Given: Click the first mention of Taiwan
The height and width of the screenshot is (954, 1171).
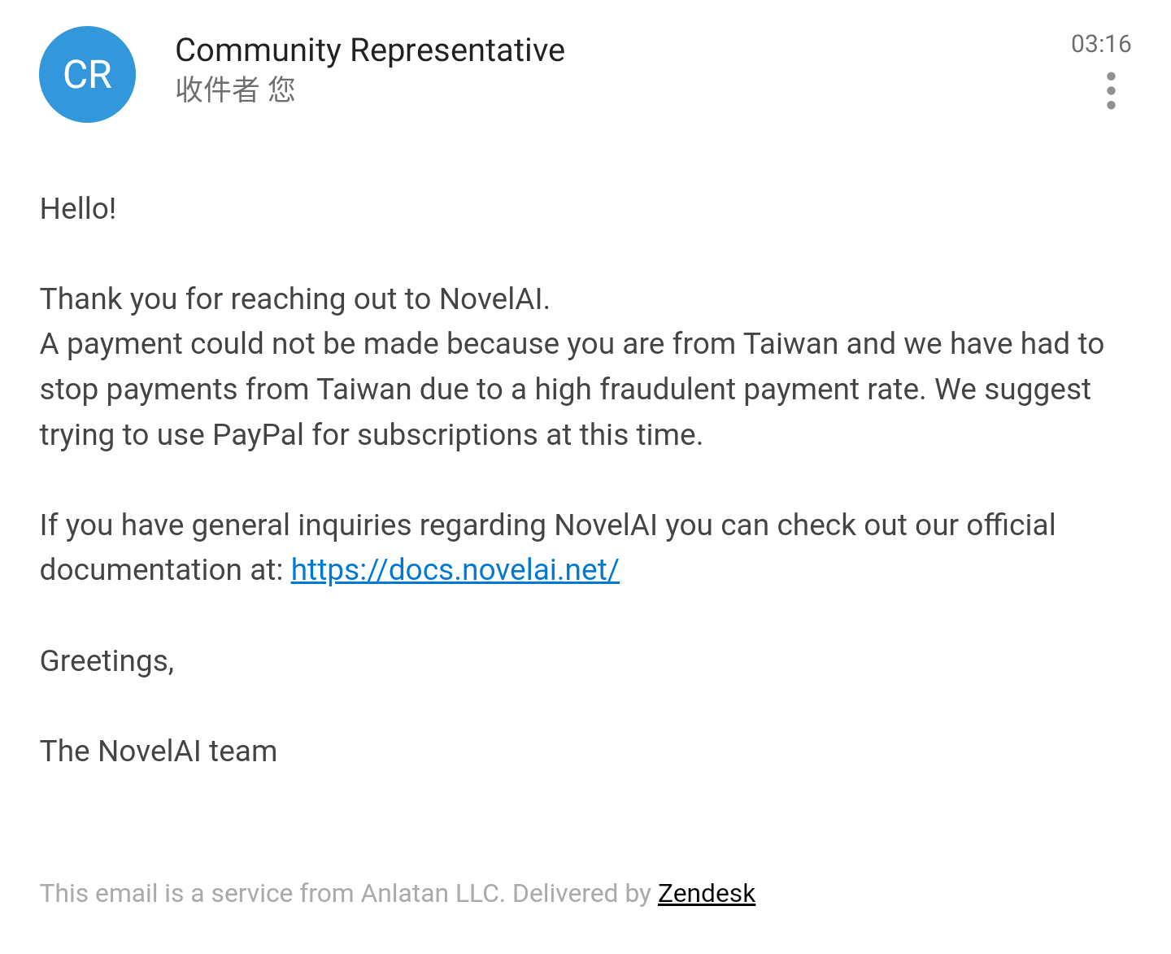Looking at the screenshot, I should click(790, 344).
